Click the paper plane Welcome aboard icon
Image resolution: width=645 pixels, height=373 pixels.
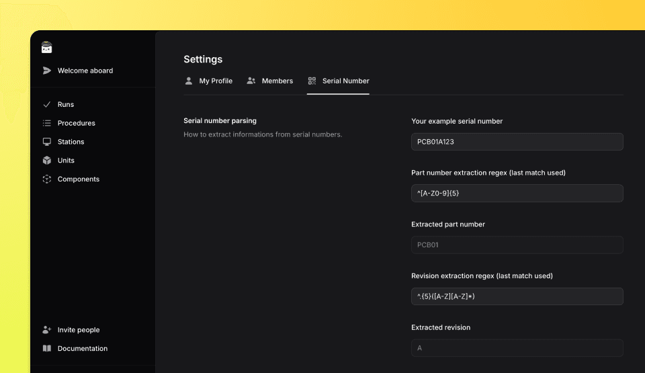click(47, 71)
